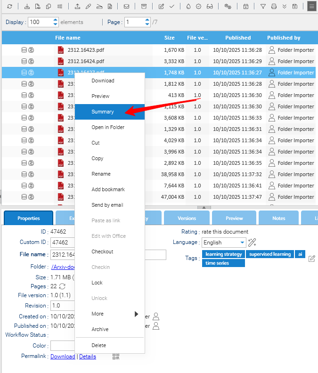Open the Language dropdown showing English
The height and width of the screenshot is (373, 318).
pyautogui.click(x=224, y=243)
